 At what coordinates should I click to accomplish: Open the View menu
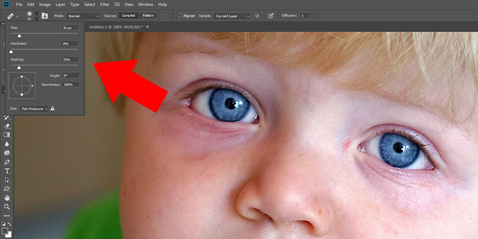[x=129, y=5]
